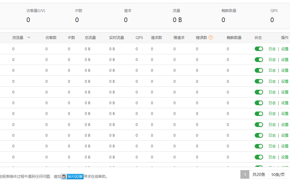The width and height of the screenshot is (290, 183).
Task: Open 设置 in the seventh row
Action: tap(284, 114)
